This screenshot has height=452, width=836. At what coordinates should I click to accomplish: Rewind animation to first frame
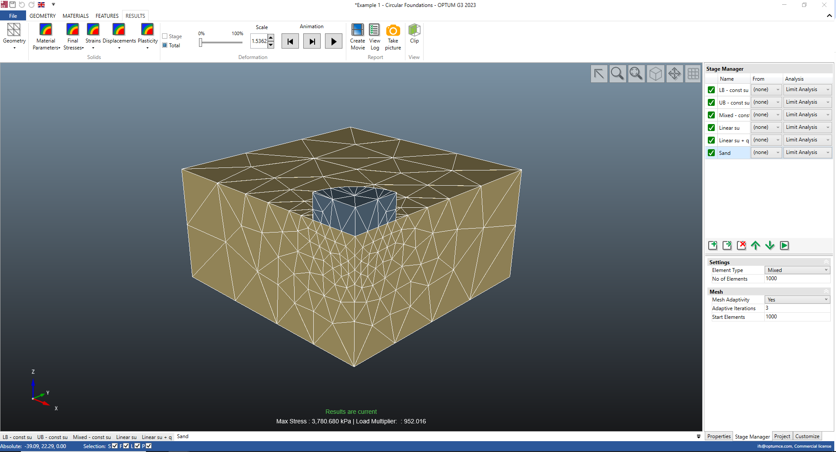point(290,42)
